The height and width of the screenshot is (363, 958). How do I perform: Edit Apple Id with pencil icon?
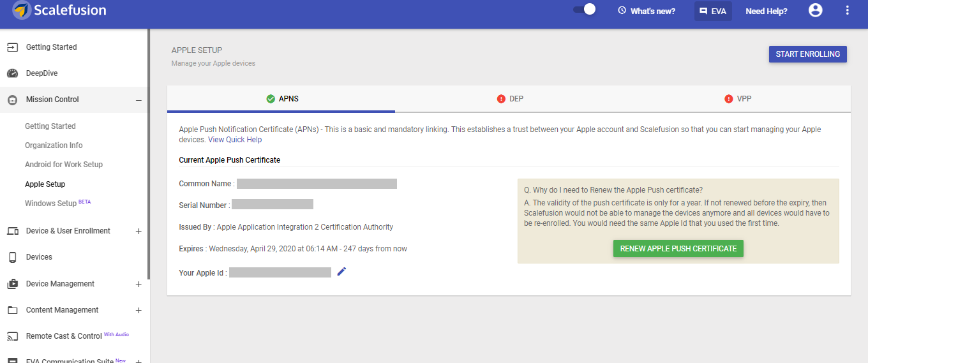coord(341,272)
